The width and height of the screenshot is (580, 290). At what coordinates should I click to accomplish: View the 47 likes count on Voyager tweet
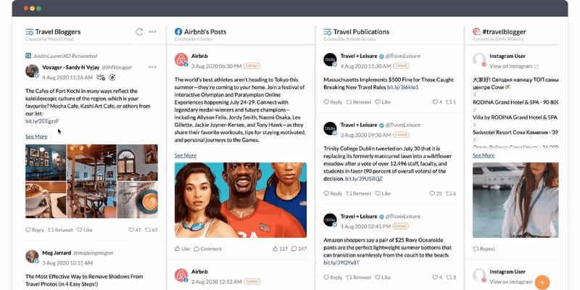tap(135, 230)
